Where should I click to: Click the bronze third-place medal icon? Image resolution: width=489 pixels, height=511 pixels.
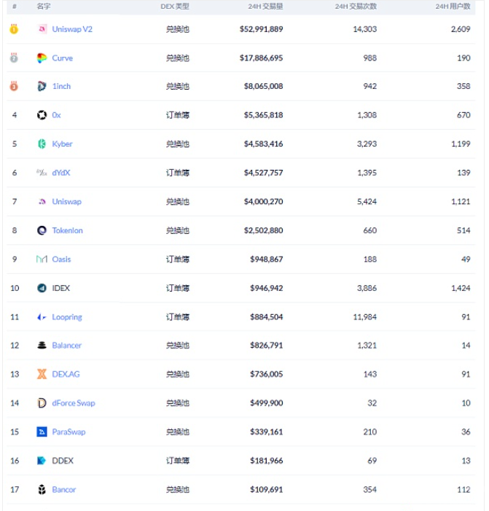(x=14, y=86)
